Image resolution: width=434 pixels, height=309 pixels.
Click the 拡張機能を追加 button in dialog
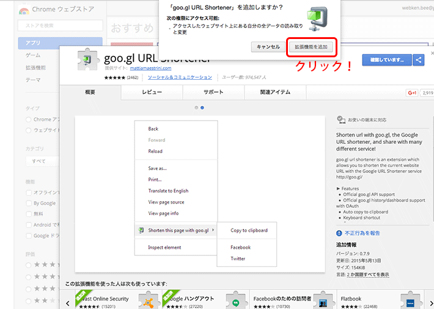tap(311, 47)
